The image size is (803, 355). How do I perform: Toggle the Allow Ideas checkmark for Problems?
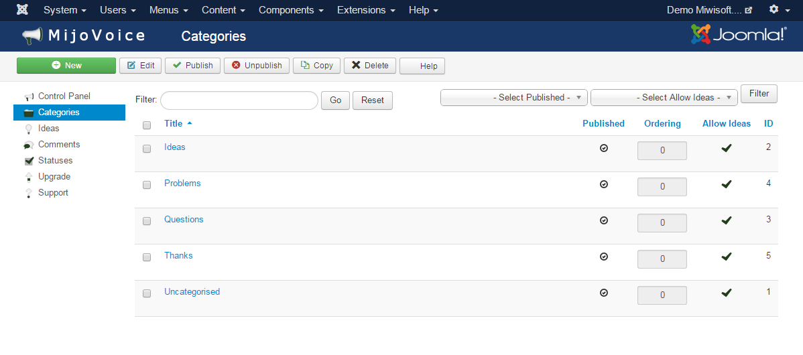point(726,184)
